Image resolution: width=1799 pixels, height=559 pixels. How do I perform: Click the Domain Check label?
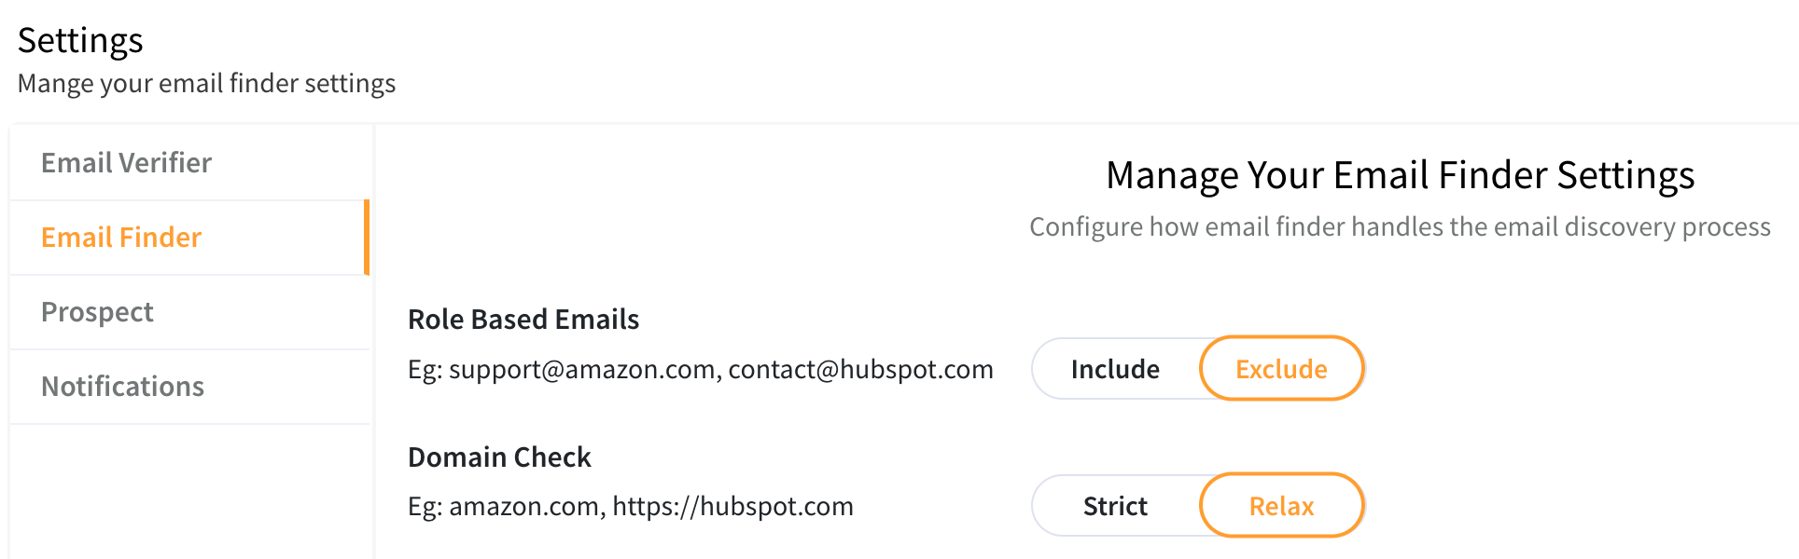(499, 457)
